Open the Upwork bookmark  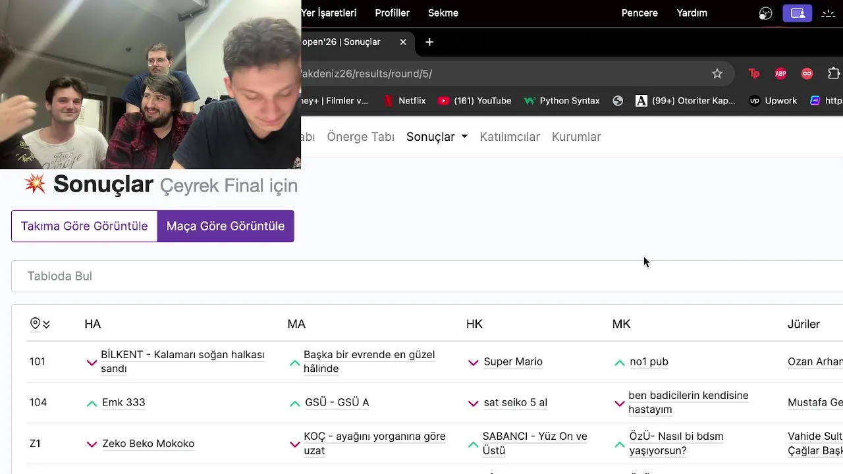coord(773,101)
